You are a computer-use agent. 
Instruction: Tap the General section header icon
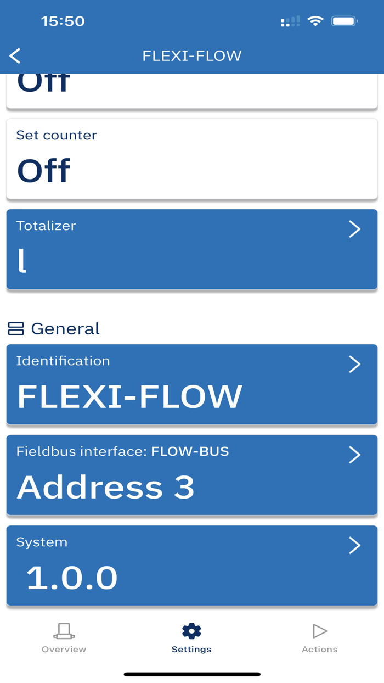tap(16, 328)
